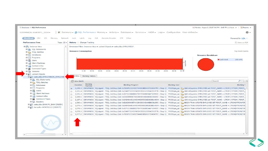
Task: Switch to the Remote Provider tab
Action: [x=109, y=38]
